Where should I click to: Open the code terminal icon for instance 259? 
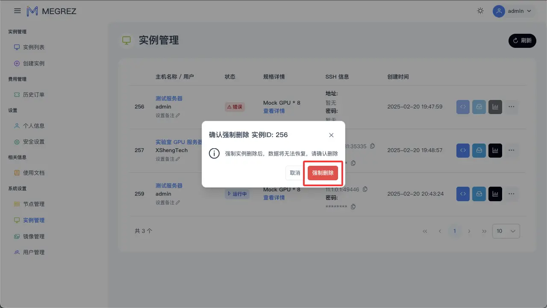[463, 194]
